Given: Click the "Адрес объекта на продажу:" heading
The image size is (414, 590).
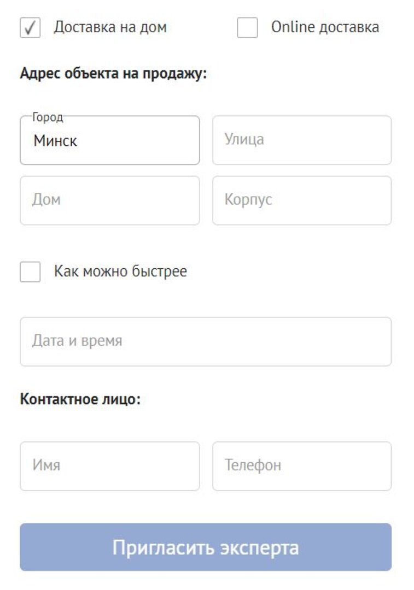Looking at the screenshot, I should [x=113, y=73].
